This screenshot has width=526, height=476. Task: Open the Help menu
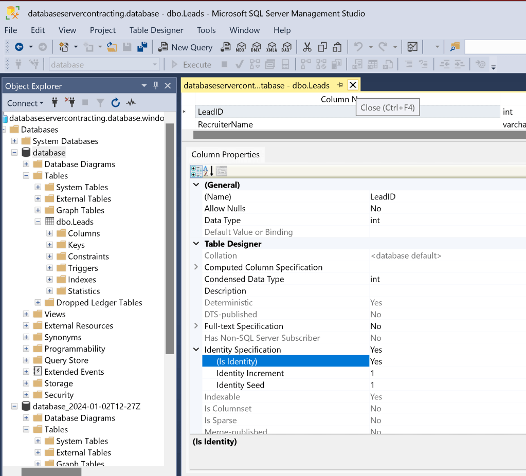[282, 30]
